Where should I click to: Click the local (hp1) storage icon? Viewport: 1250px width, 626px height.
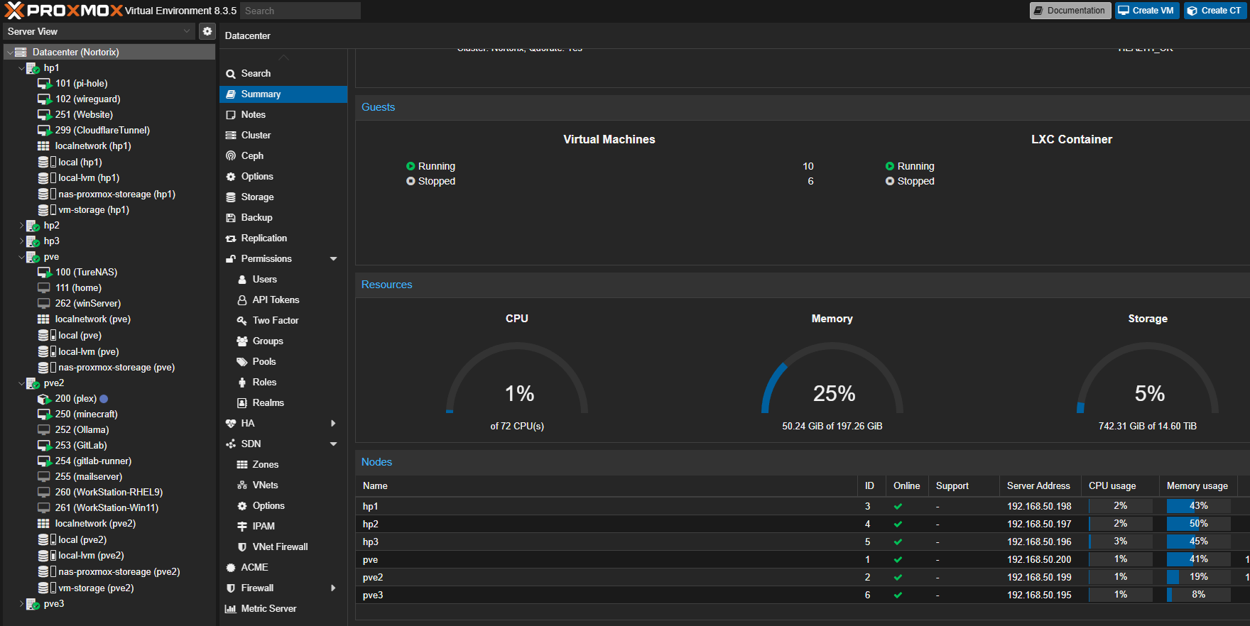point(43,163)
